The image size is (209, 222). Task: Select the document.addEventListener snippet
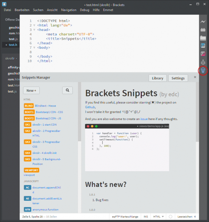click(x=47, y=201)
